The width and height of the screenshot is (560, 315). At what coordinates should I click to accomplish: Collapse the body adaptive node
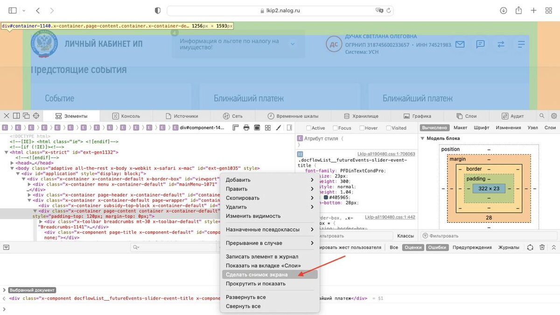[12, 168]
